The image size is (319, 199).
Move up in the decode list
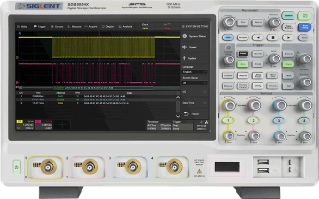(178, 98)
